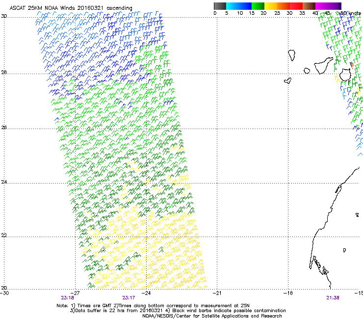This screenshot has height=319, width=363.
Task: Click the purple swath time '21:38'
Action: (333, 298)
